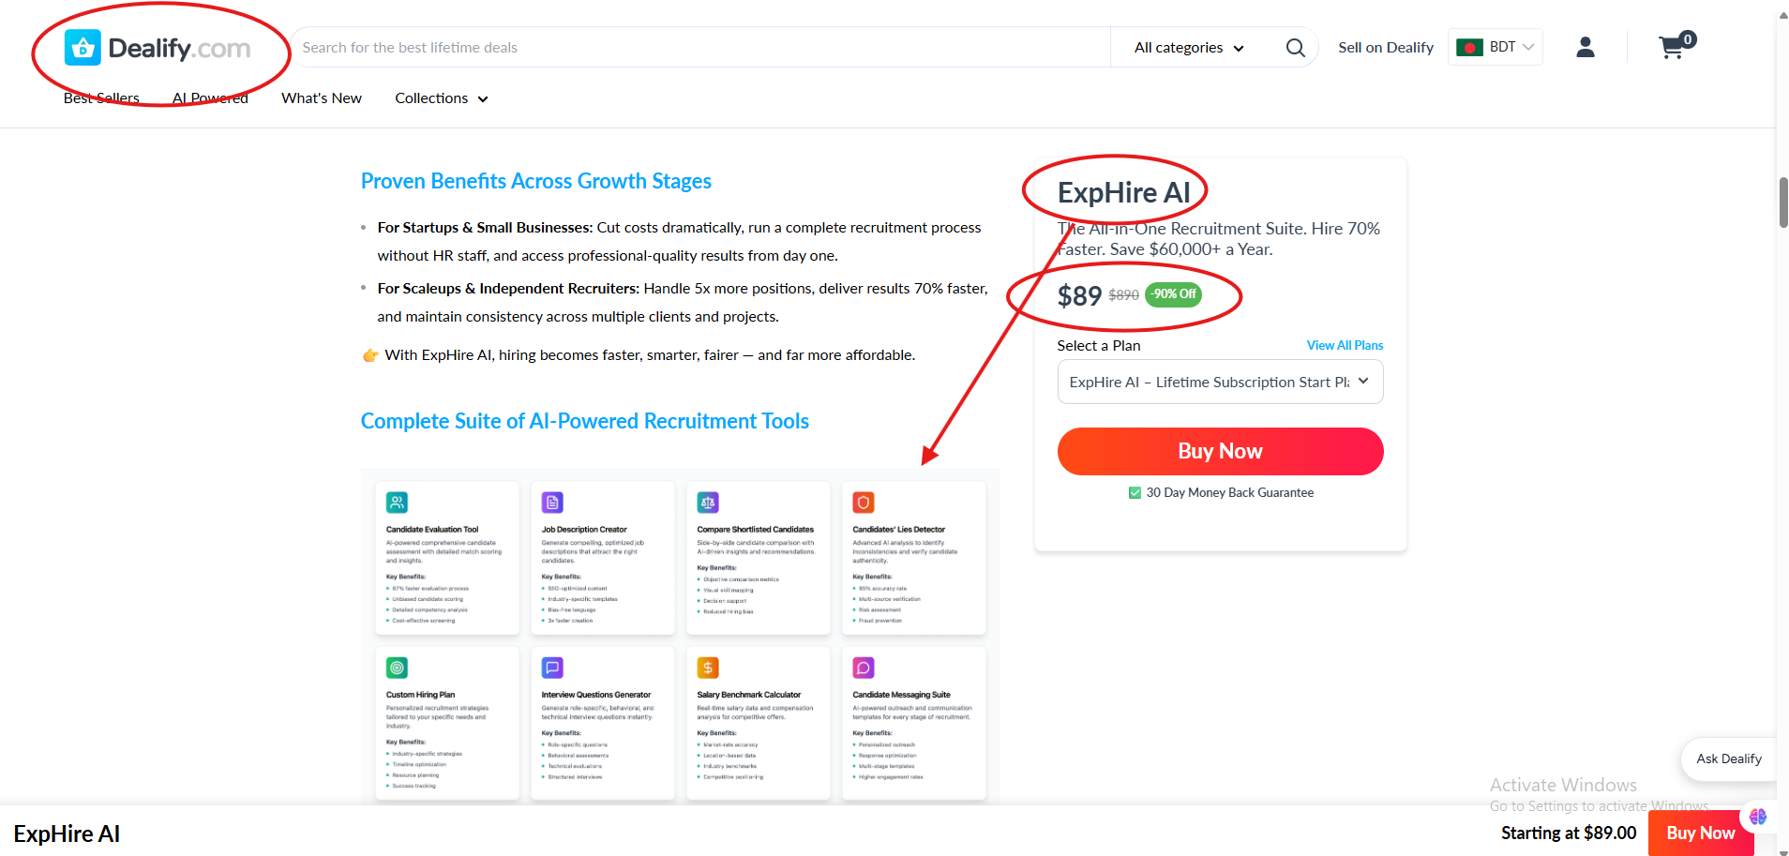
Task: Click the Interview Questions Generator chat icon
Action: tap(552, 668)
